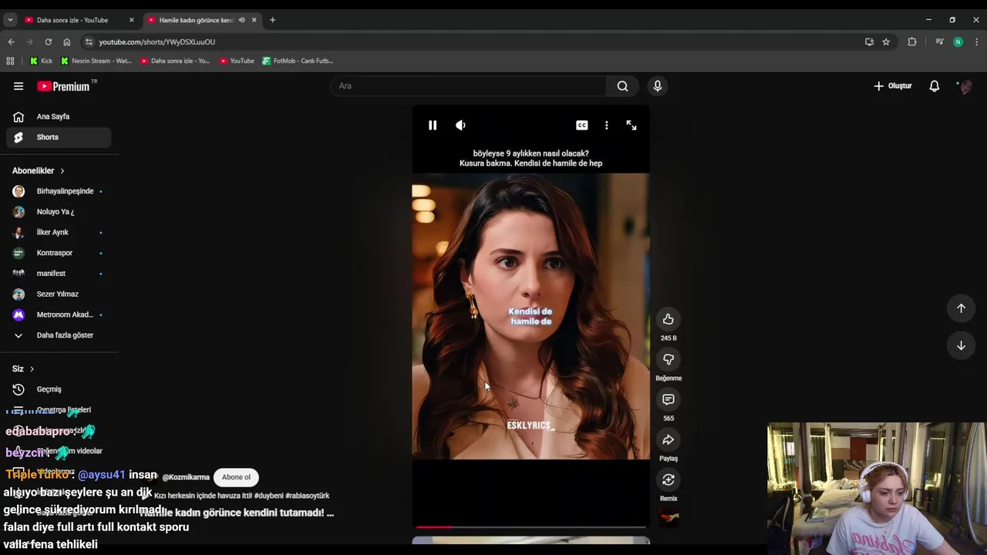
Task: Open Metronom Akad... subscription channel
Action: pos(59,314)
